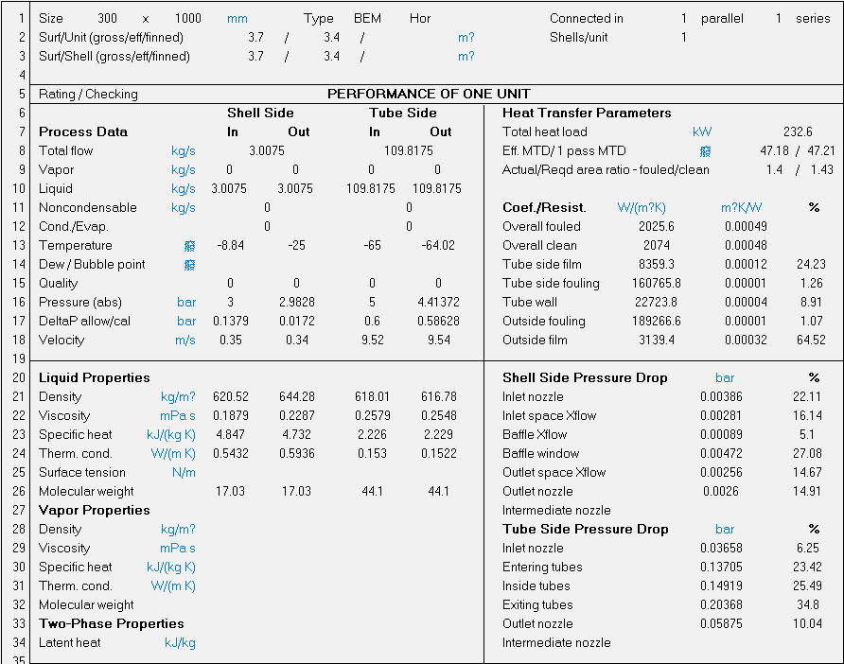The height and width of the screenshot is (664, 844).
Task: Select the Tube side film value 8359.3
Action: pos(656,264)
